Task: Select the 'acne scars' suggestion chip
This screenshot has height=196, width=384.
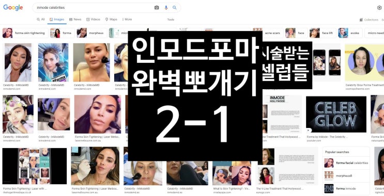Action: click(x=268, y=33)
